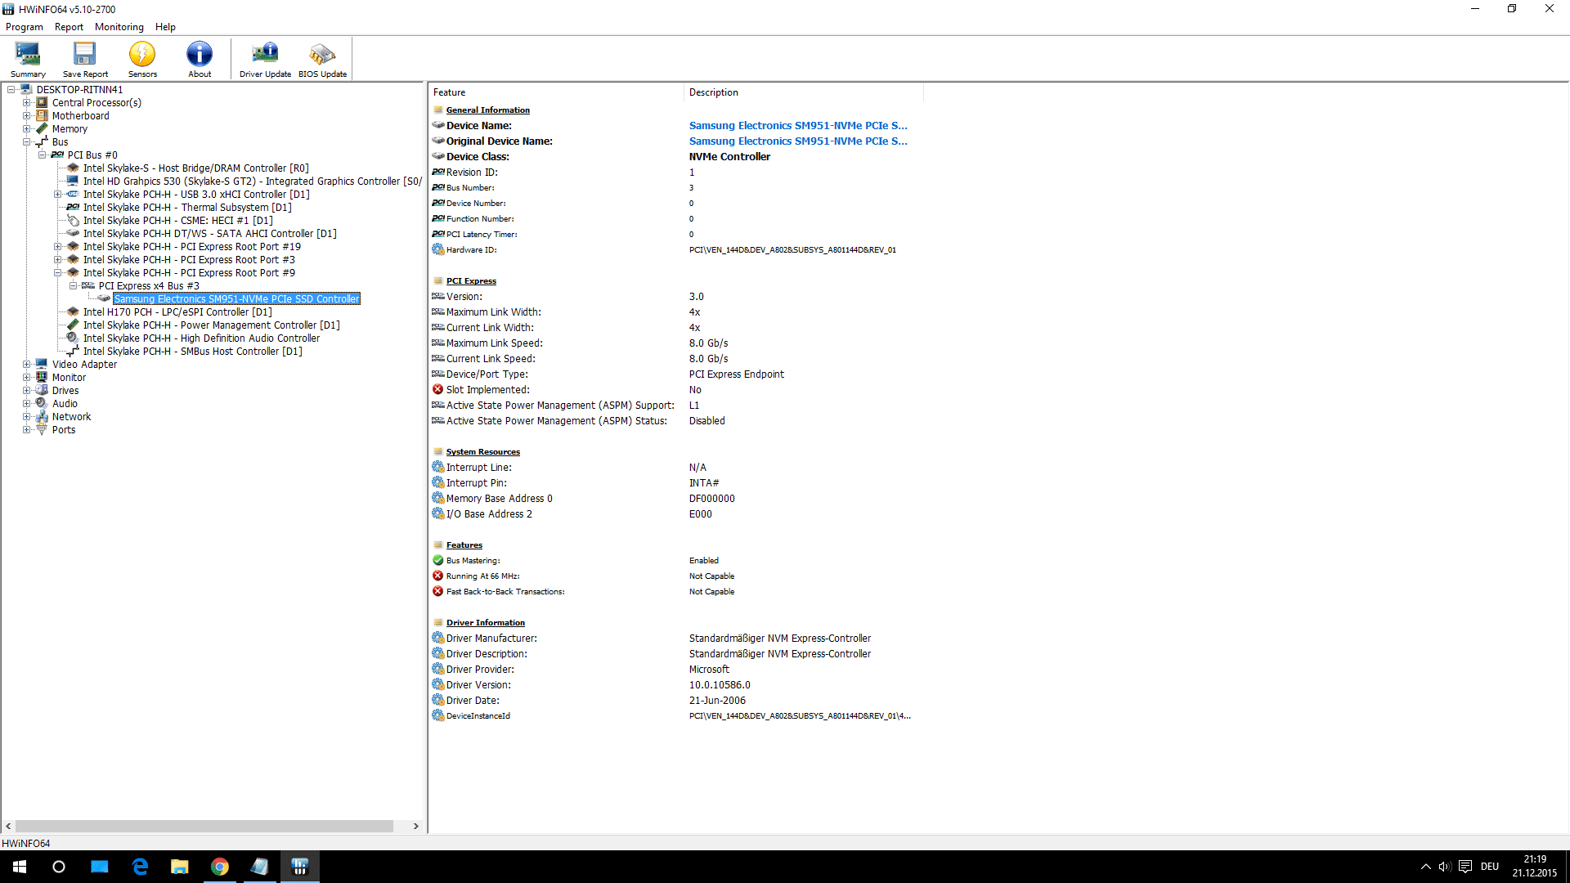Click the tree scrollbar left arrow
Screen dimensions: 1570x883
point(8,827)
